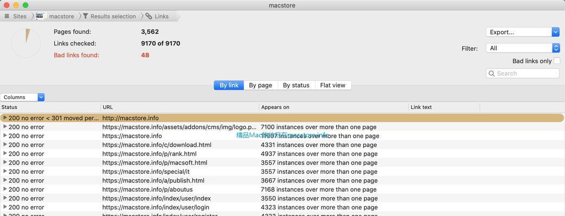Screen dimensions: 565x216
Task: Sort by the Status column header
Action: (x=50, y=107)
